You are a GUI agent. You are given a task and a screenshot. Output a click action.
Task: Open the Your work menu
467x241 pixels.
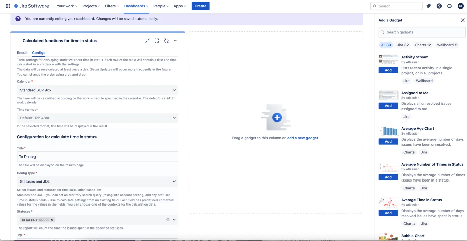67,6
